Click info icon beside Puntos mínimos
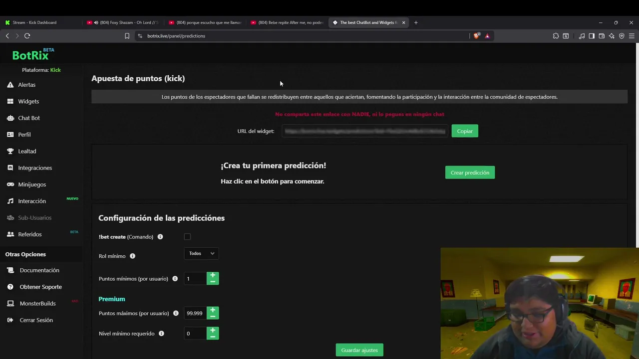 tap(175, 279)
